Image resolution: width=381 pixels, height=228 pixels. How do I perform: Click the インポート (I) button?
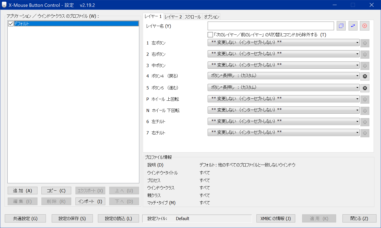point(90,201)
